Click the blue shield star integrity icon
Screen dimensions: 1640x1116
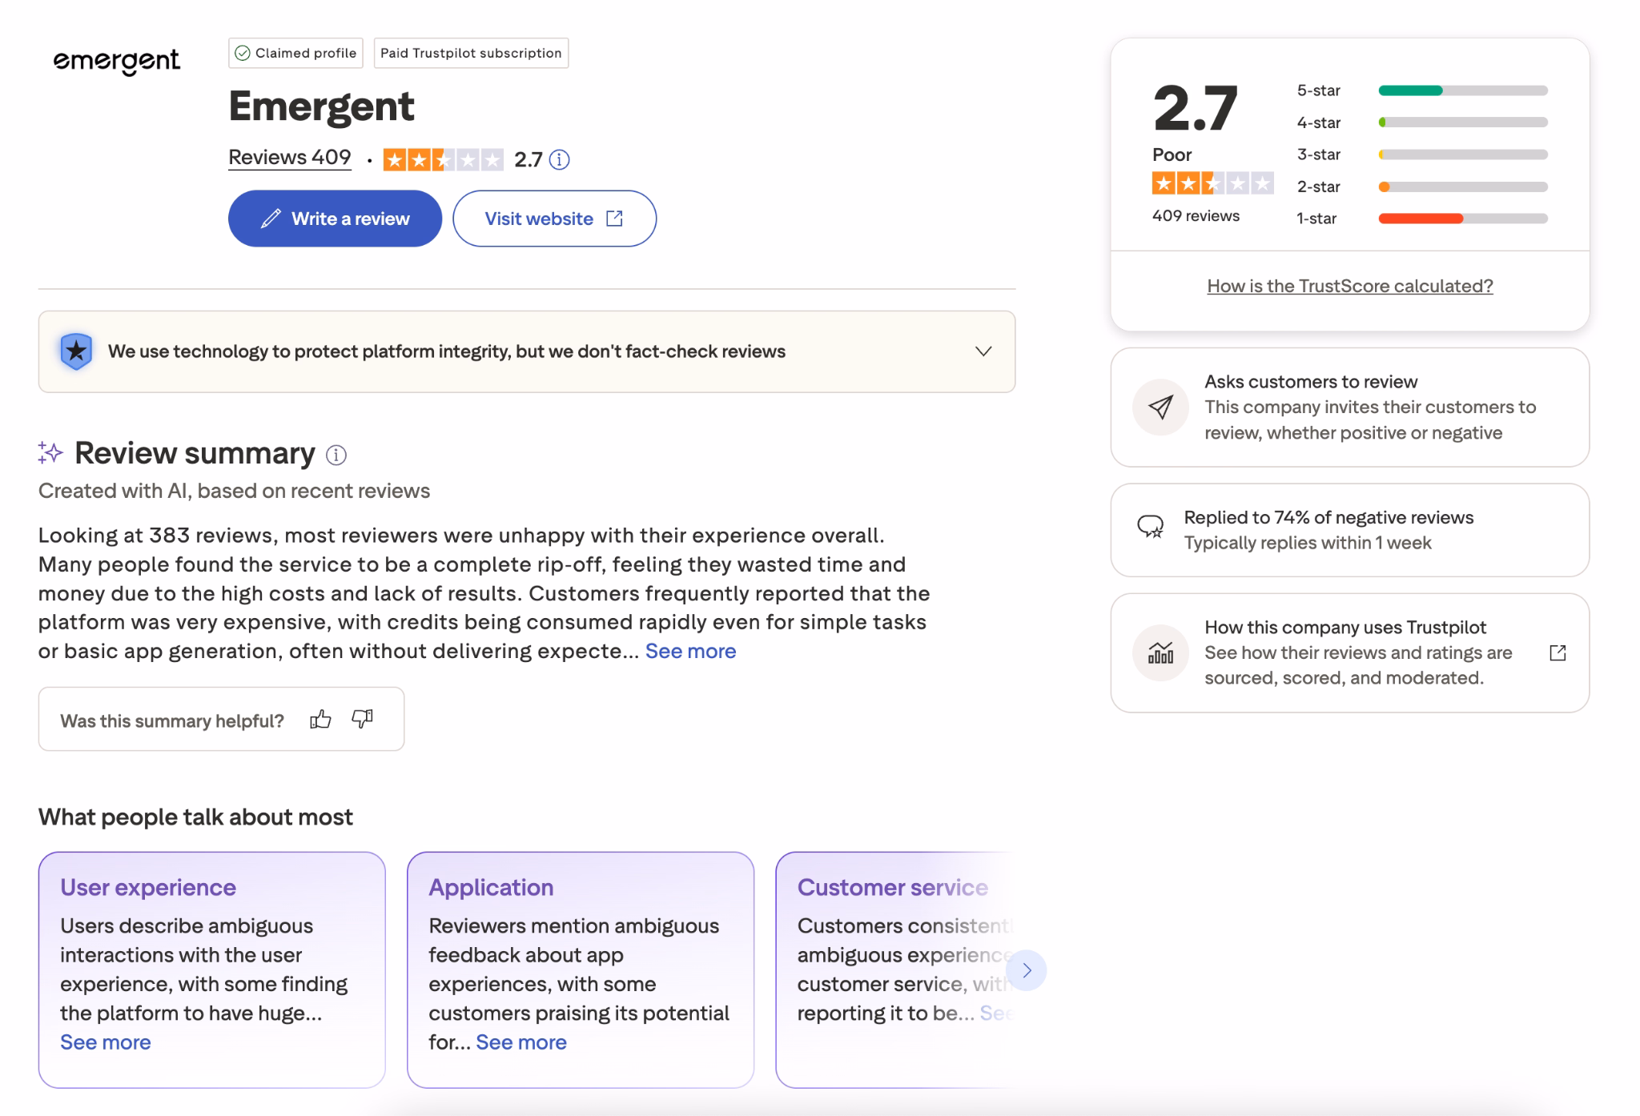click(x=76, y=351)
